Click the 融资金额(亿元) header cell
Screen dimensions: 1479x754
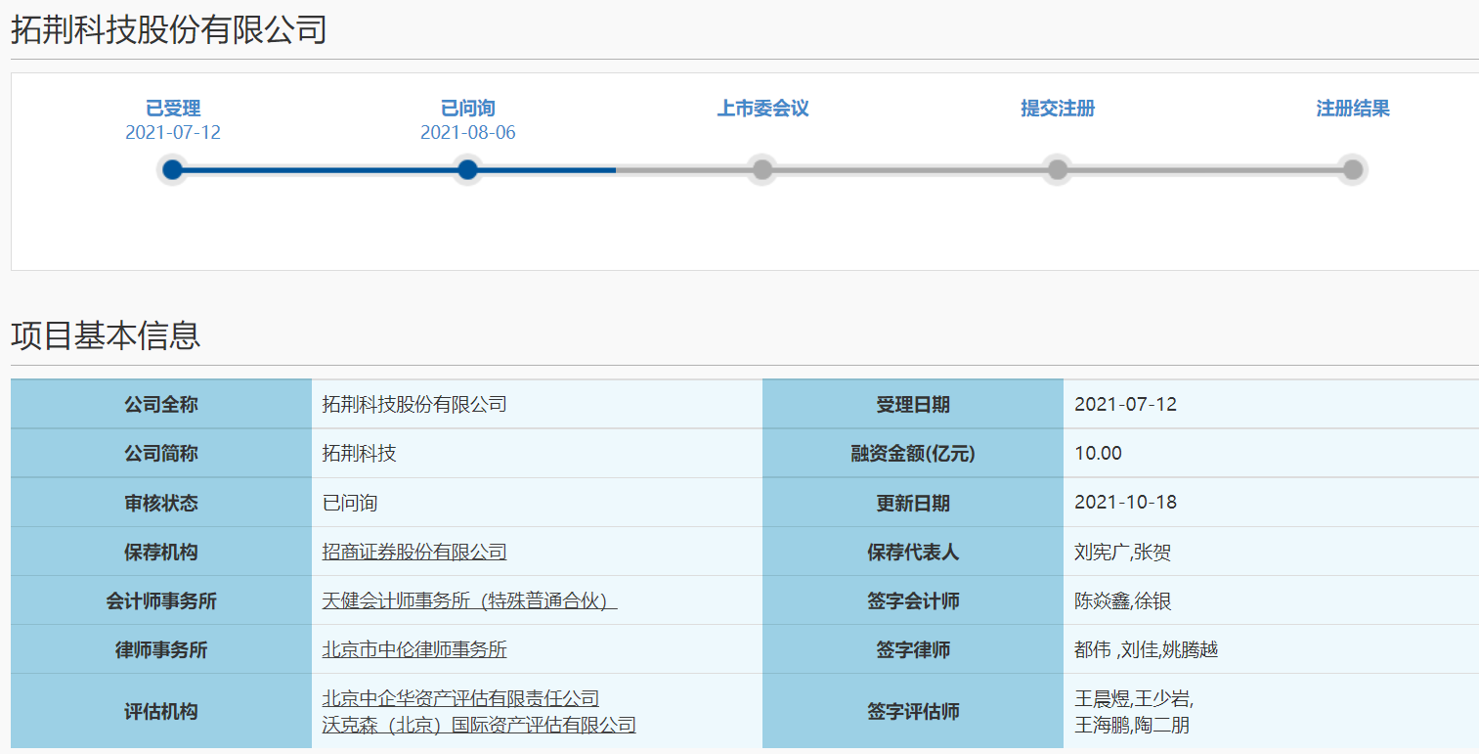(913, 453)
